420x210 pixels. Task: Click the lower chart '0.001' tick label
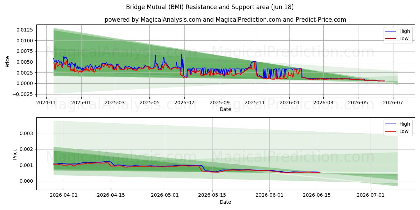27,165
